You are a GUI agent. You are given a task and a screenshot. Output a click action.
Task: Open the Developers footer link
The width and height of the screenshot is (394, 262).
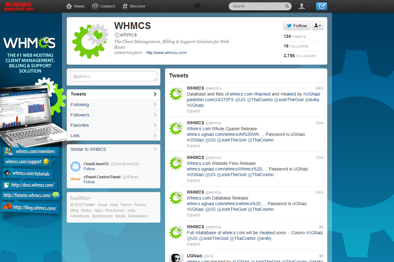[138, 216]
